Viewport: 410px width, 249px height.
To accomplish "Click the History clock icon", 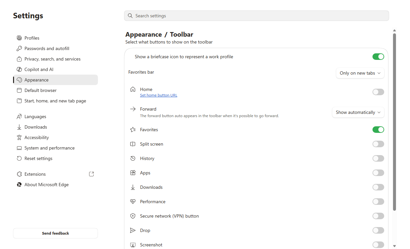I will pyautogui.click(x=133, y=158).
